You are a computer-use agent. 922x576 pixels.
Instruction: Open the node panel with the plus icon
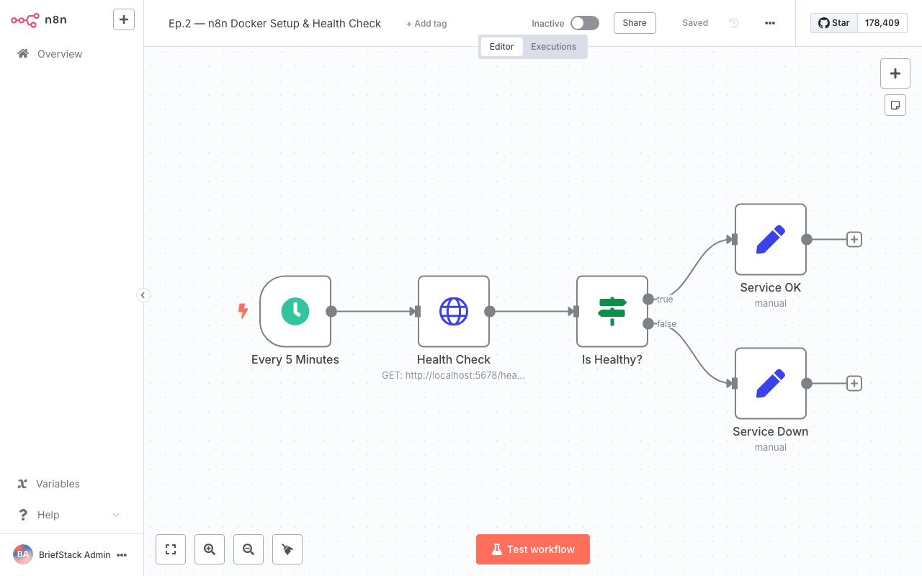pyautogui.click(x=895, y=73)
